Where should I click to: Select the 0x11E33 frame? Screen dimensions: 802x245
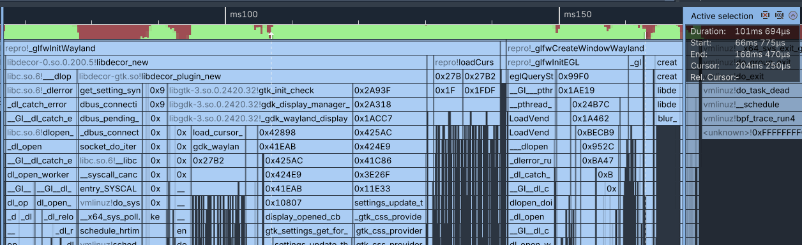390,189
